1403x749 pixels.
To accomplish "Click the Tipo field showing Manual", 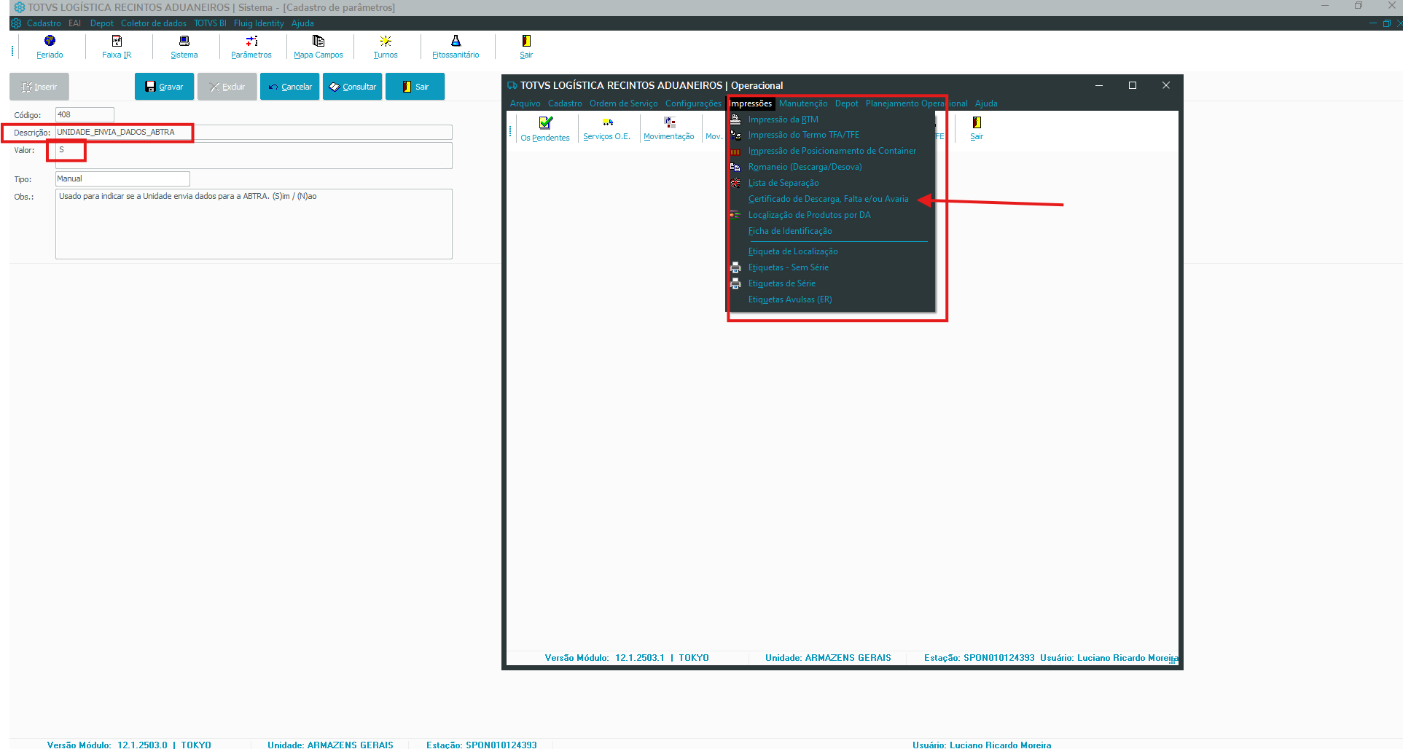I will pos(122,179).
